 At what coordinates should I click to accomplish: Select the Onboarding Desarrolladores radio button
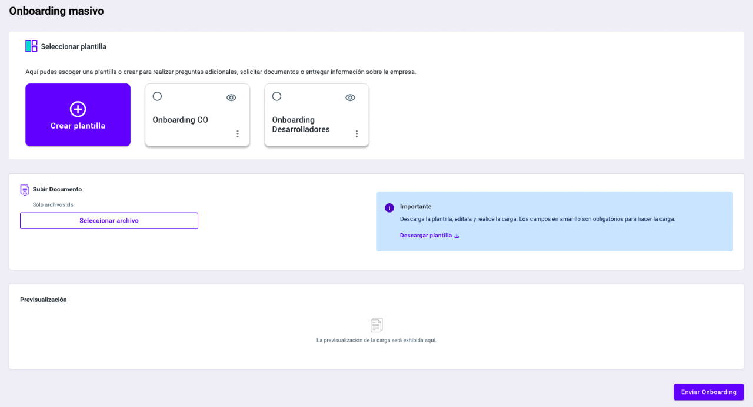point(276,96)
